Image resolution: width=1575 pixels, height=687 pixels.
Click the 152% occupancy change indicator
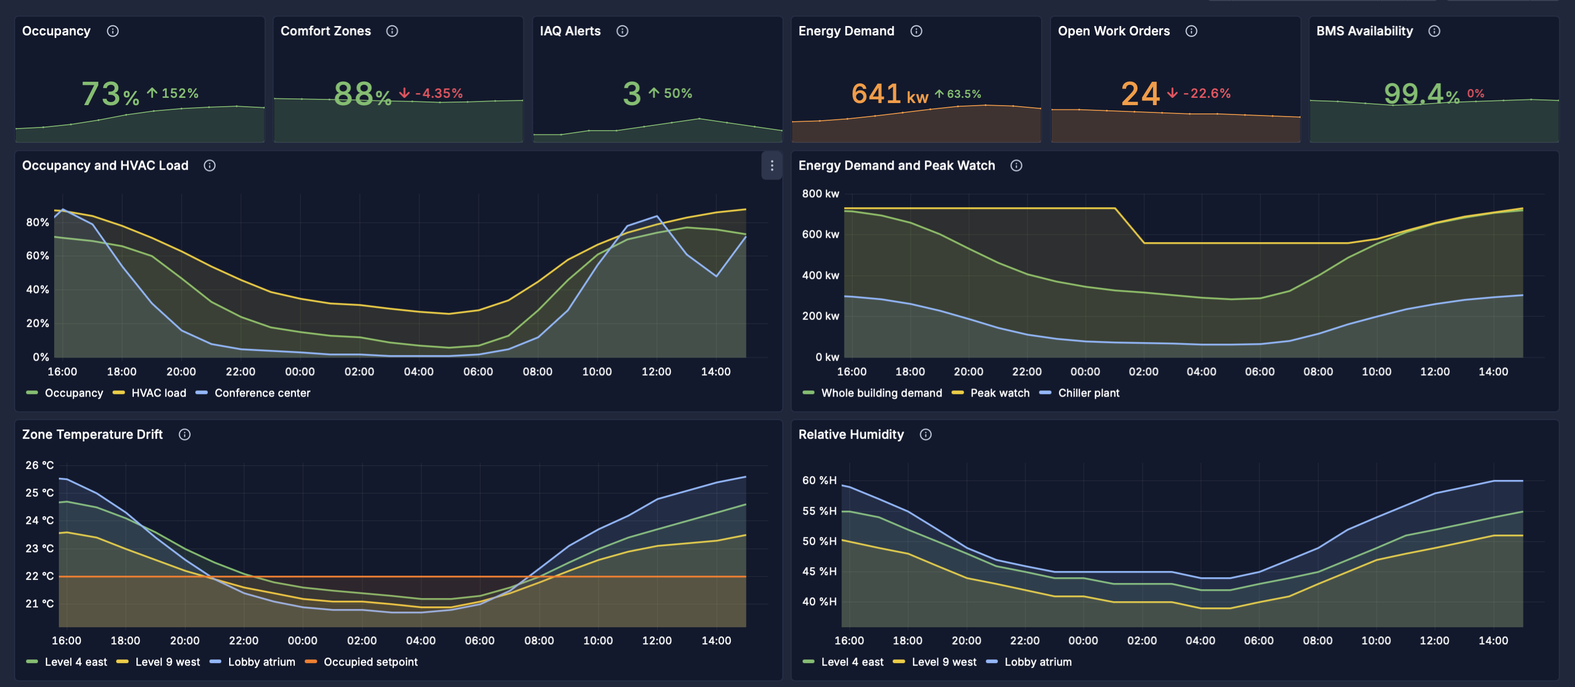[x=173, y=94]
